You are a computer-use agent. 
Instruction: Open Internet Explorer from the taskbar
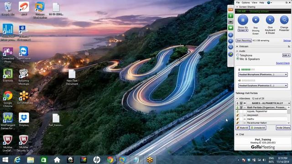point(17,160)
